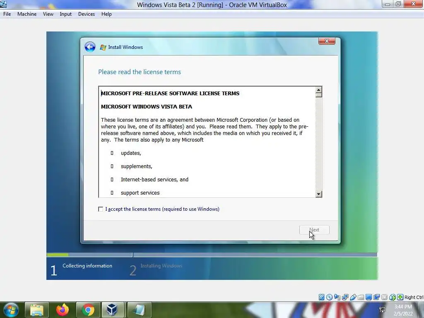Click the "Installing Windows" step label
The image size is (424, 318).
click(161, 266)
